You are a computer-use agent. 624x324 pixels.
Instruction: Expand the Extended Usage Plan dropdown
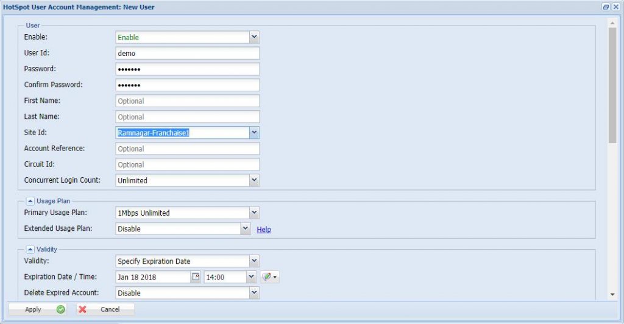tap(245, 229)
